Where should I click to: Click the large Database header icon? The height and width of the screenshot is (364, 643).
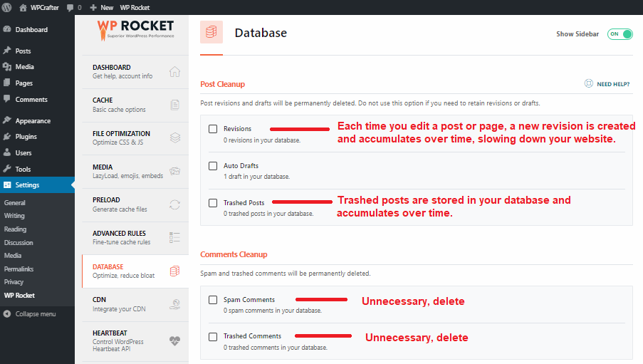[x=211, y=32]
